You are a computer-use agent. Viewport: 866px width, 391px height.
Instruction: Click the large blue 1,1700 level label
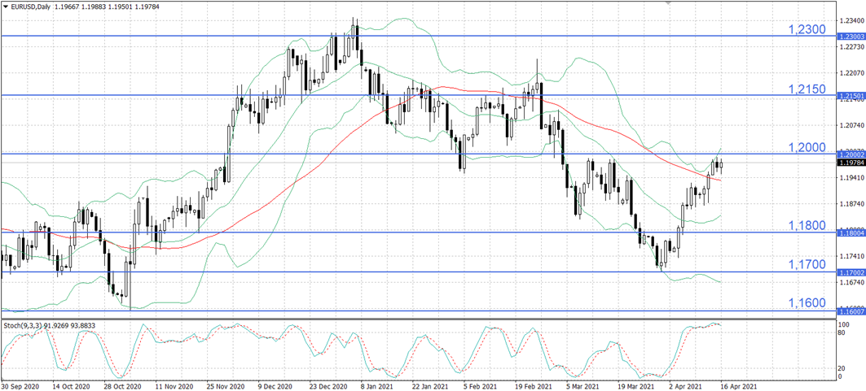[x=806, y=265]
